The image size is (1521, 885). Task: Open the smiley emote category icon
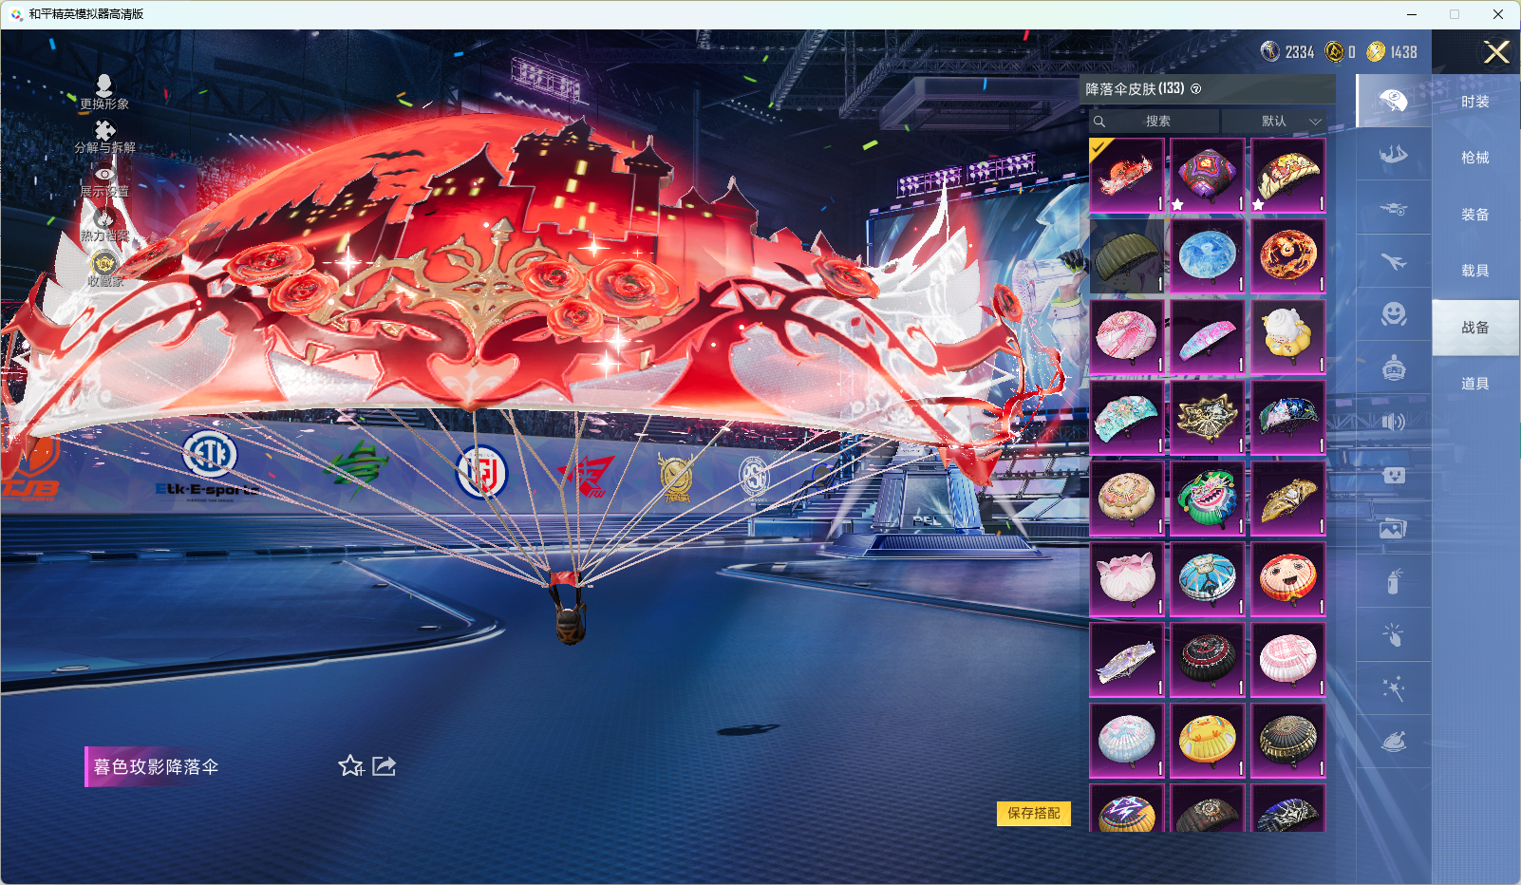point(1394,314)
